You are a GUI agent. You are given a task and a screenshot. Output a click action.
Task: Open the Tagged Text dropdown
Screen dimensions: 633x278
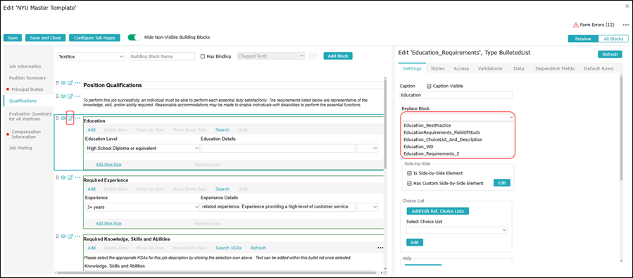271,56
